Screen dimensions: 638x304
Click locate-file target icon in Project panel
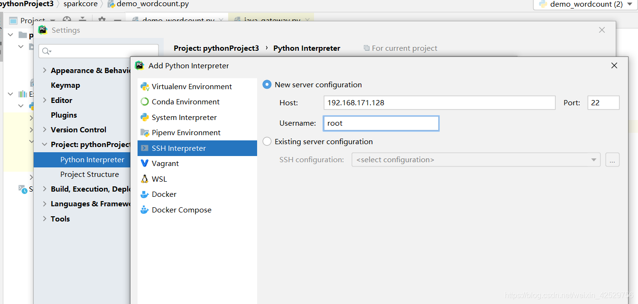pos(67,20)
